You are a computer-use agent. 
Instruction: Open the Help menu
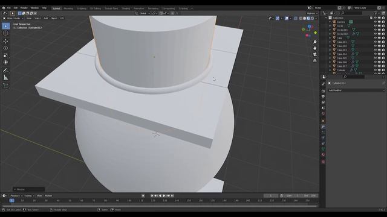pyautogui.click(x=44, y=8)
